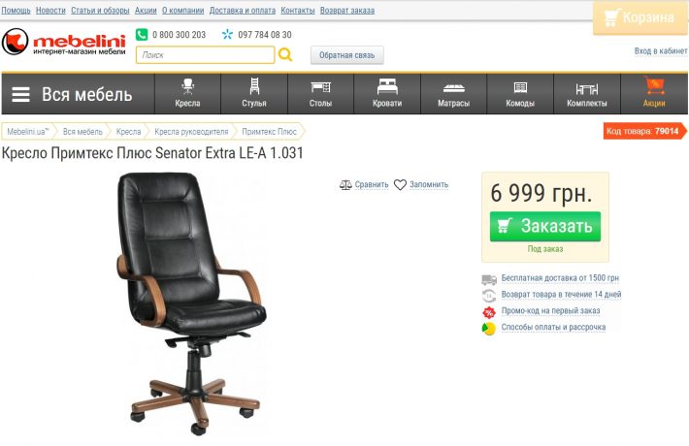
Task: Open Кресла руководителя breadcrumb
Action: coord(191,132)
